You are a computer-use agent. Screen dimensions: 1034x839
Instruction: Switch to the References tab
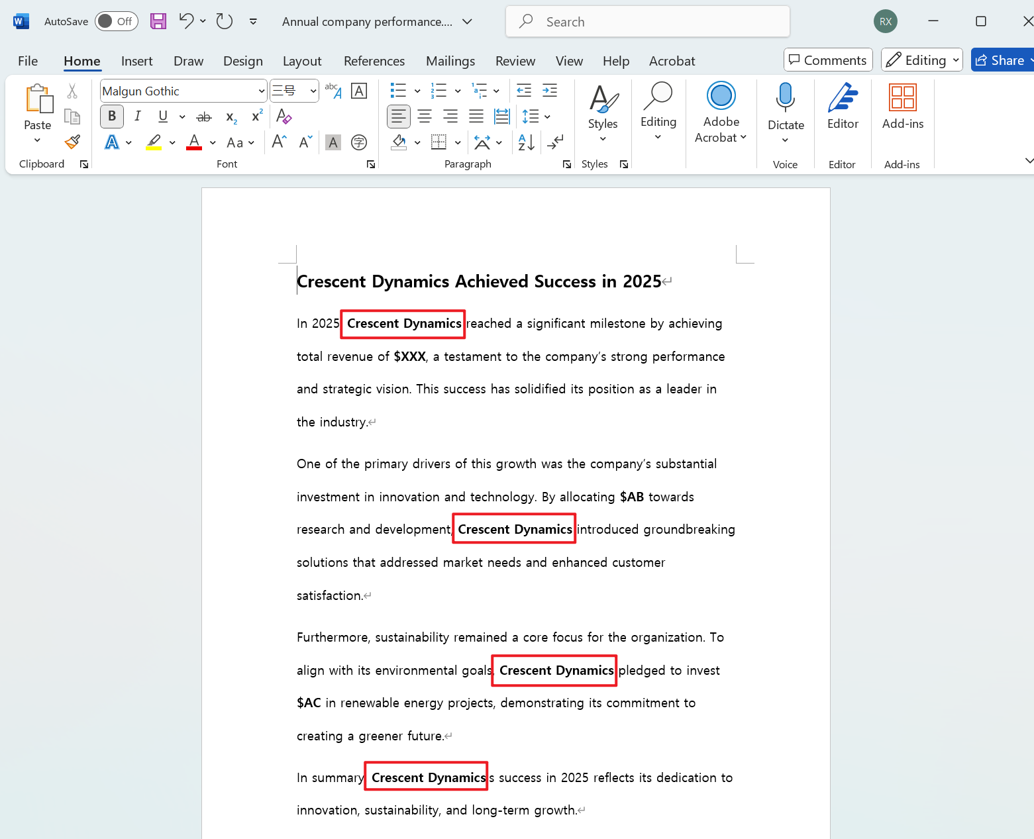pyautogui.click(x=374, y=61)
